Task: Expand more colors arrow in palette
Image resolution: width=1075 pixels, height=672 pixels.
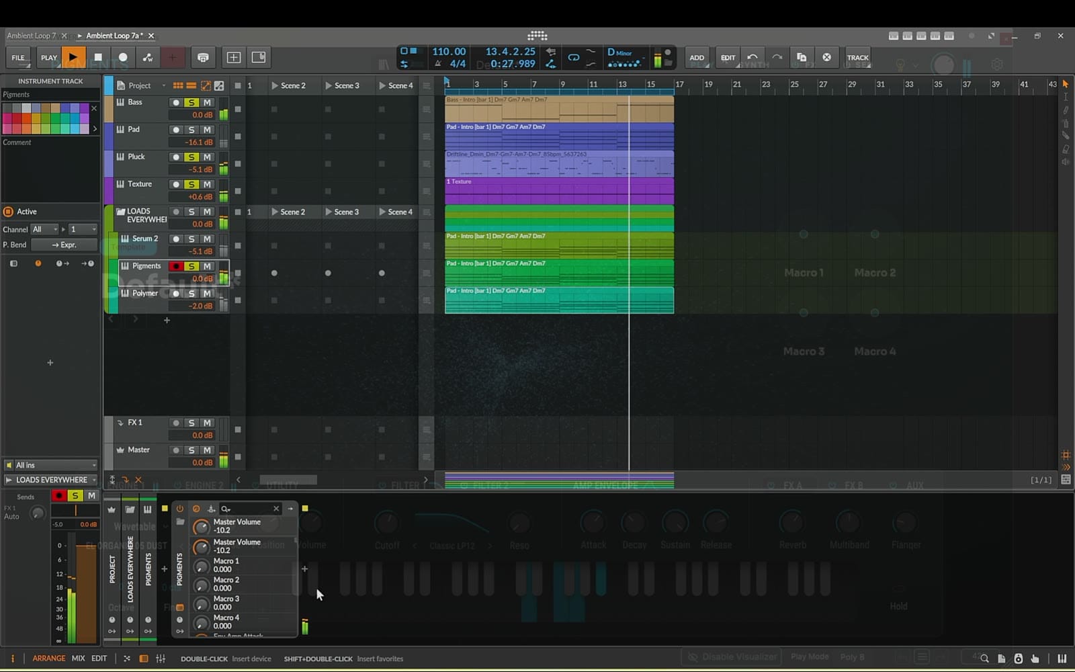Action: coord(94,128)
